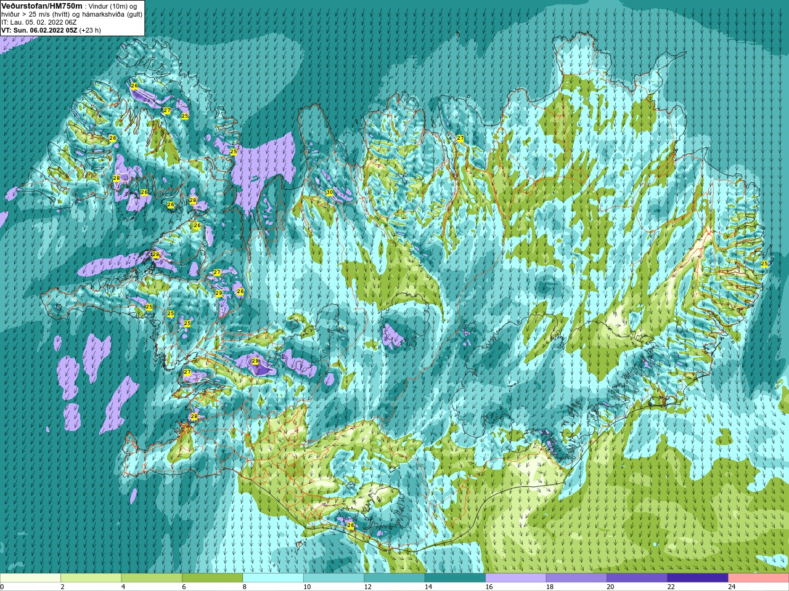The image size is (789, 591).
Task: Click the '(+23 h)' forecast offset text
Action: tap(90, 30)
